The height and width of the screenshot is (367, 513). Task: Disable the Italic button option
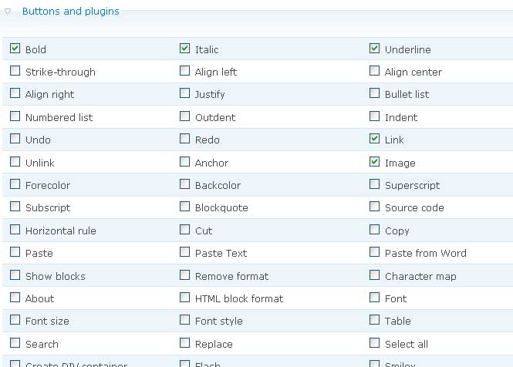[185, 49]
